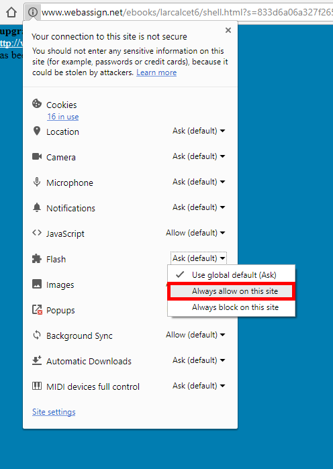Click the browser Home icon
Image resolution: width=333 pixels, height=469 pixels.
click(11, 12)
